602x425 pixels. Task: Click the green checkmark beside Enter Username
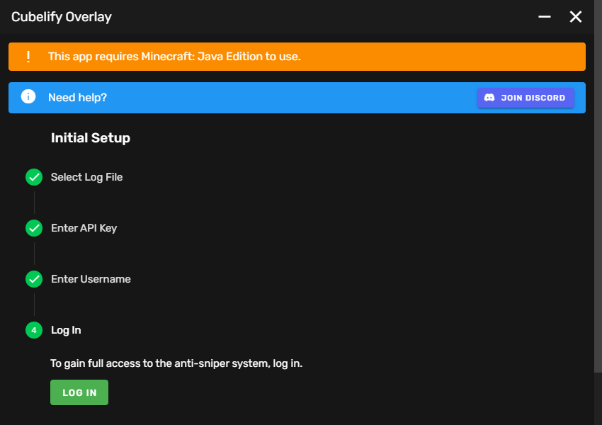tap(34, 279)
